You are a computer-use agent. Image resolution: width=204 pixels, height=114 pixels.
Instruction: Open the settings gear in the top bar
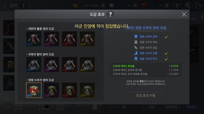[188, 6]
